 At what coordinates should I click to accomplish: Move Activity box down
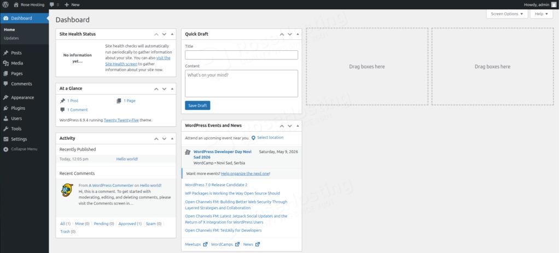(164, 138)
